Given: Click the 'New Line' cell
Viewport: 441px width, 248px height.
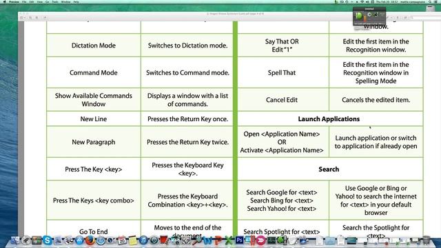Looking at the screenshot, I should point(94,119).
